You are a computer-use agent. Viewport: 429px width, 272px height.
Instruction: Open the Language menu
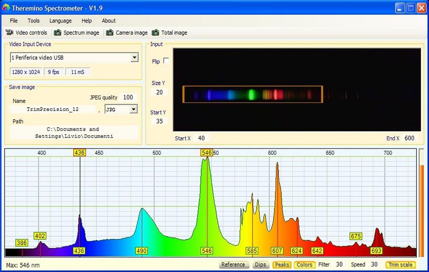[60, 21]
